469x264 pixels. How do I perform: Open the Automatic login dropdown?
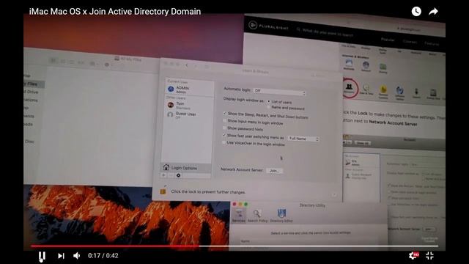[279, 91]
